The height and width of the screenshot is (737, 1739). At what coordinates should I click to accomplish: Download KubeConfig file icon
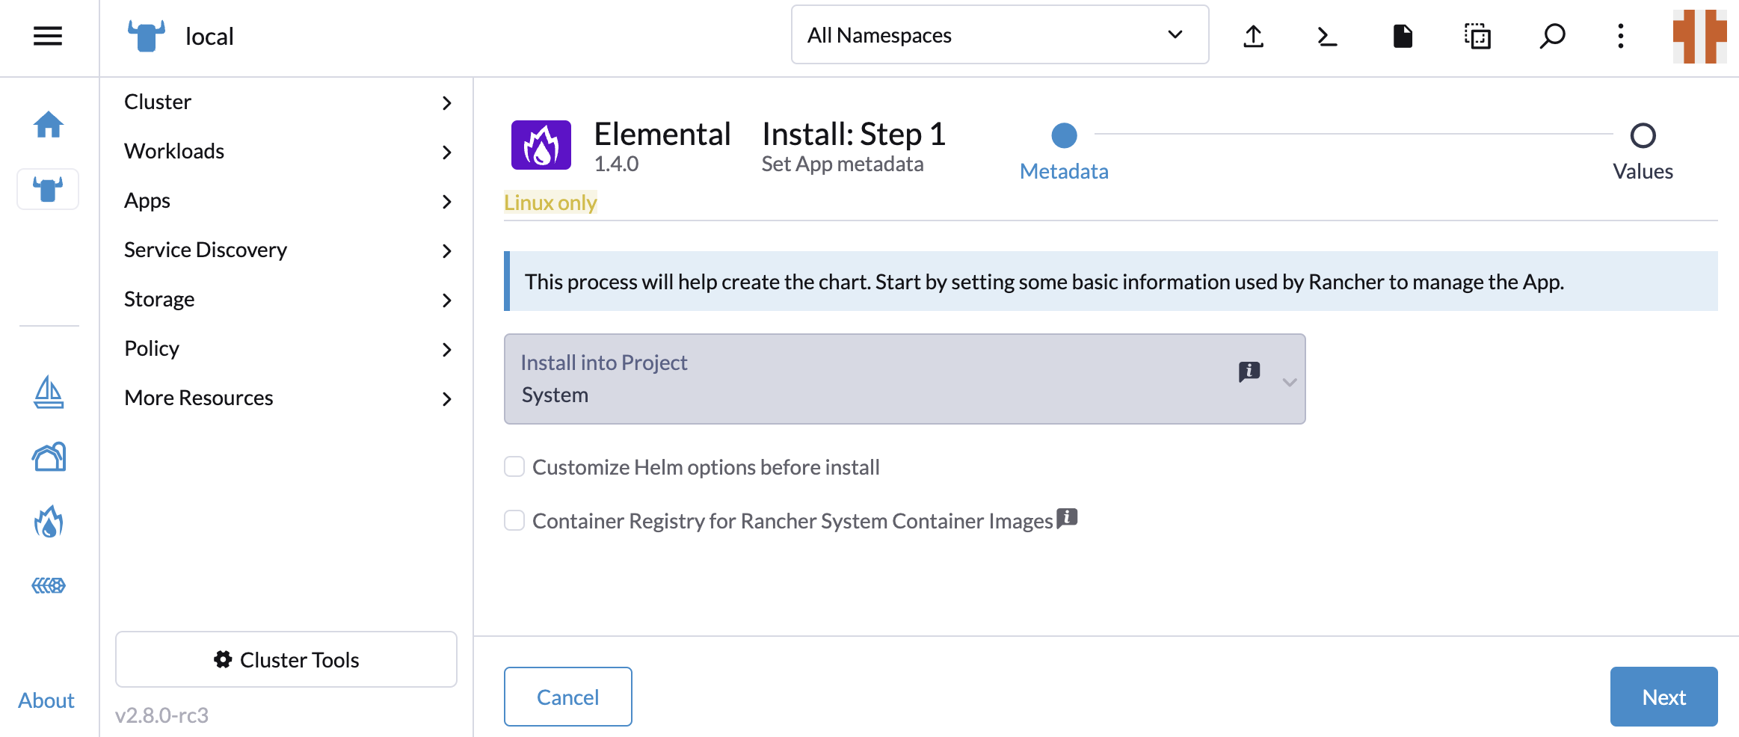coord(1403,36)
